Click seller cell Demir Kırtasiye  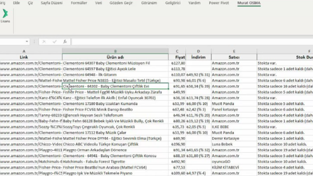pyautogui.click(x=234, y=138)
